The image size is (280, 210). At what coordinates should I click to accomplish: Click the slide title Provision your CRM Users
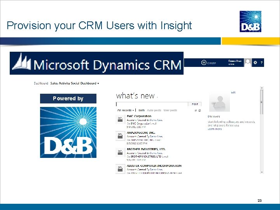(99, 25)
